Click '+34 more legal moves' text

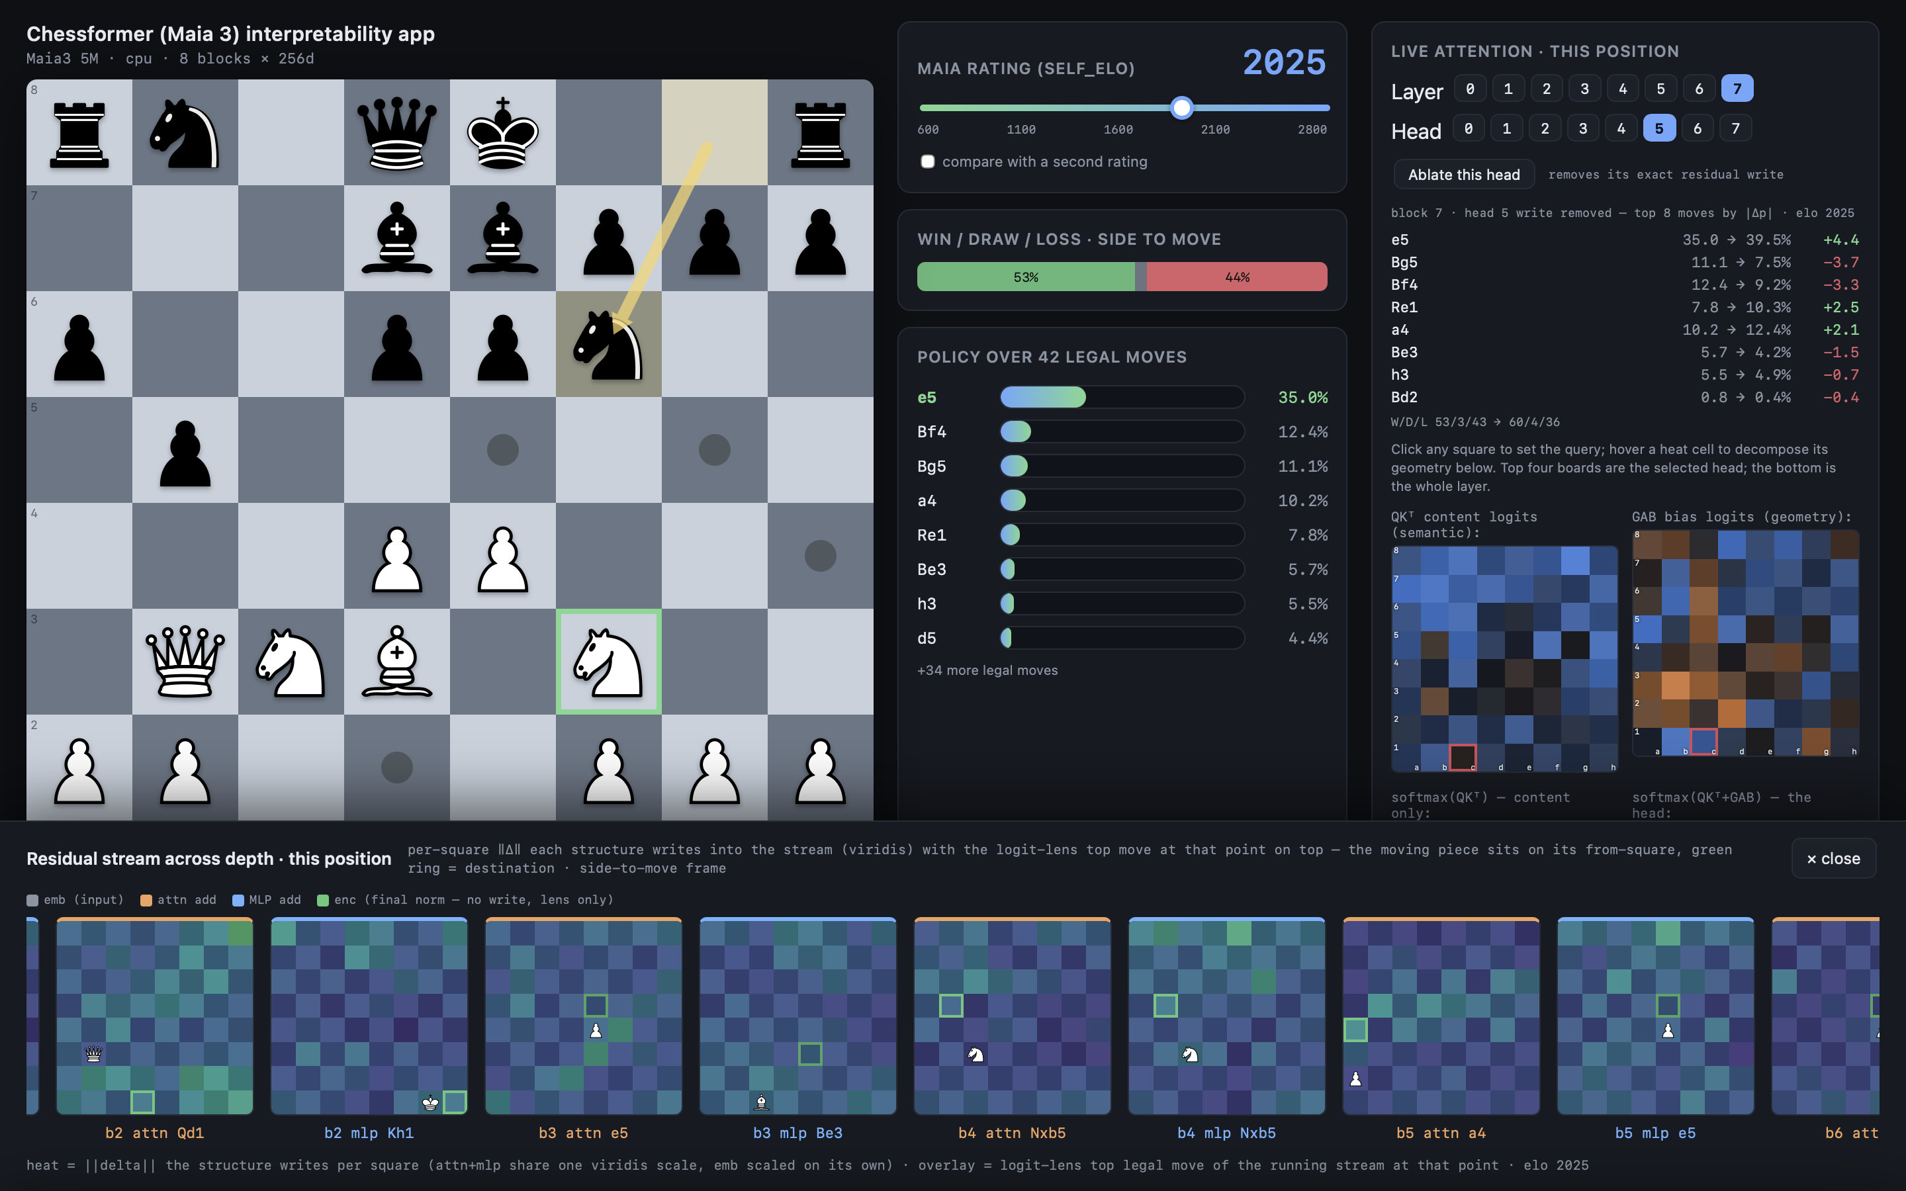(x=987, y=670)
